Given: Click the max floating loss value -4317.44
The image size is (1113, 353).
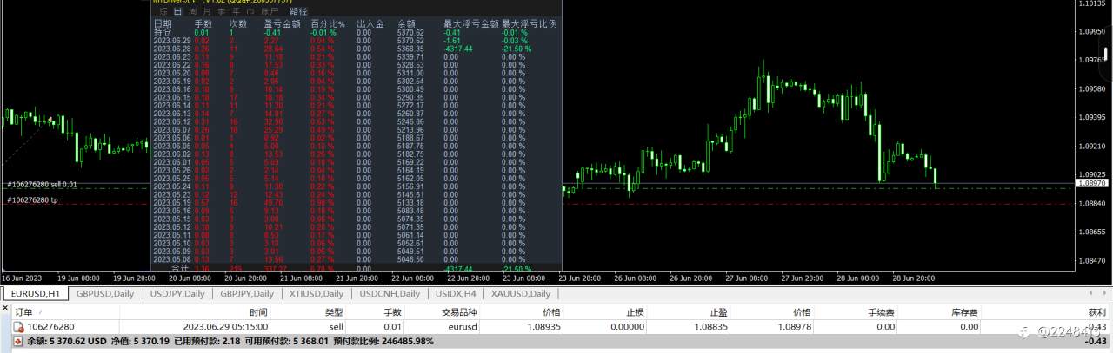Looking at the screenshot, I should pyautogui.click(x=458, y=49).
